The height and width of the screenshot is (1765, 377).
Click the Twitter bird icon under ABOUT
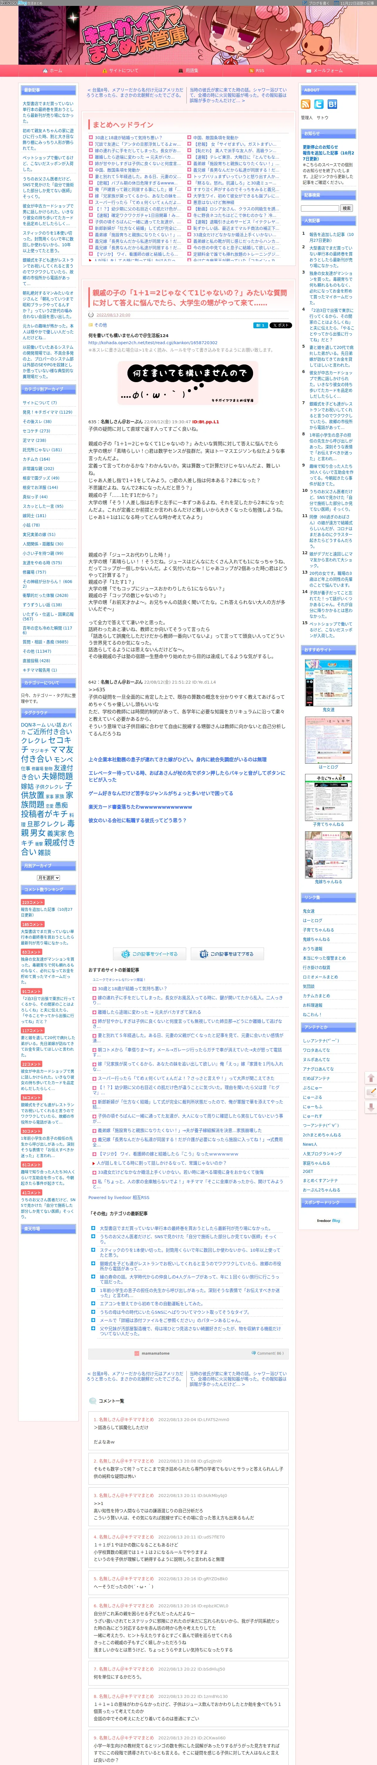click(x=319, y=104)
